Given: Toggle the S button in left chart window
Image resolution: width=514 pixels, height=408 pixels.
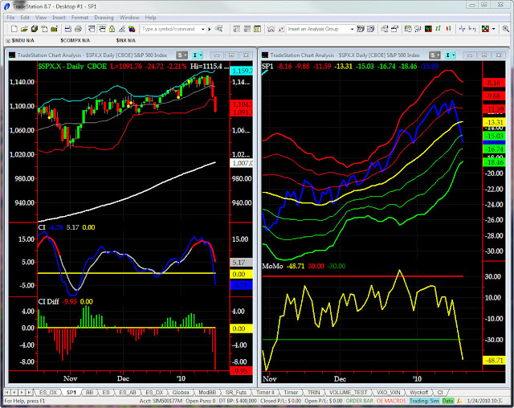Looking at the screenshot, I should (182, 55).
